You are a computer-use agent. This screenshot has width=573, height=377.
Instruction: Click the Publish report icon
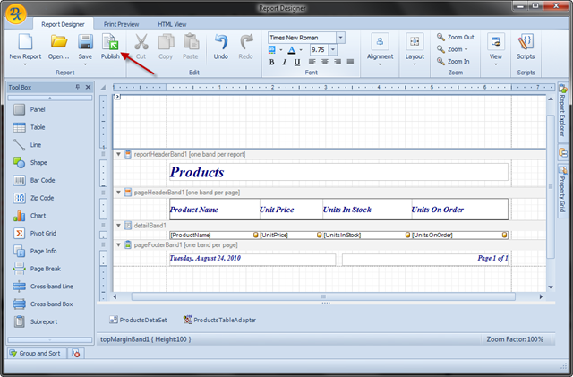110,42
